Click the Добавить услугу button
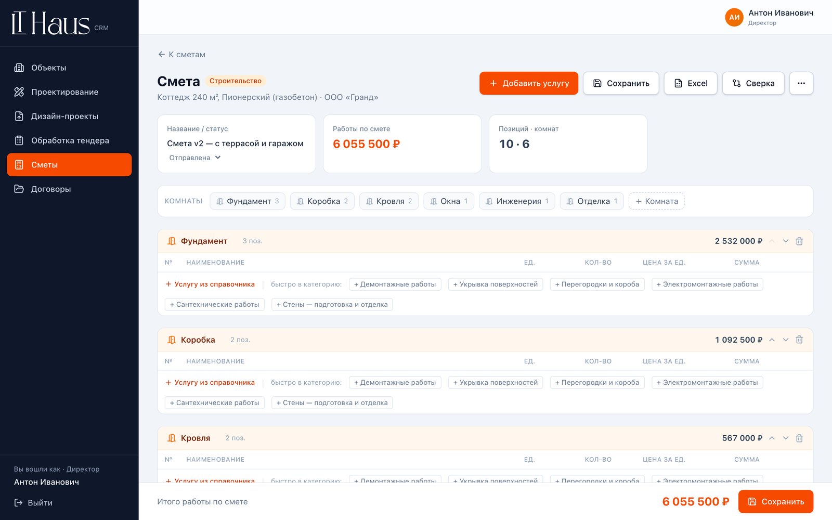 pyautogui.click(x=529, y=83)
